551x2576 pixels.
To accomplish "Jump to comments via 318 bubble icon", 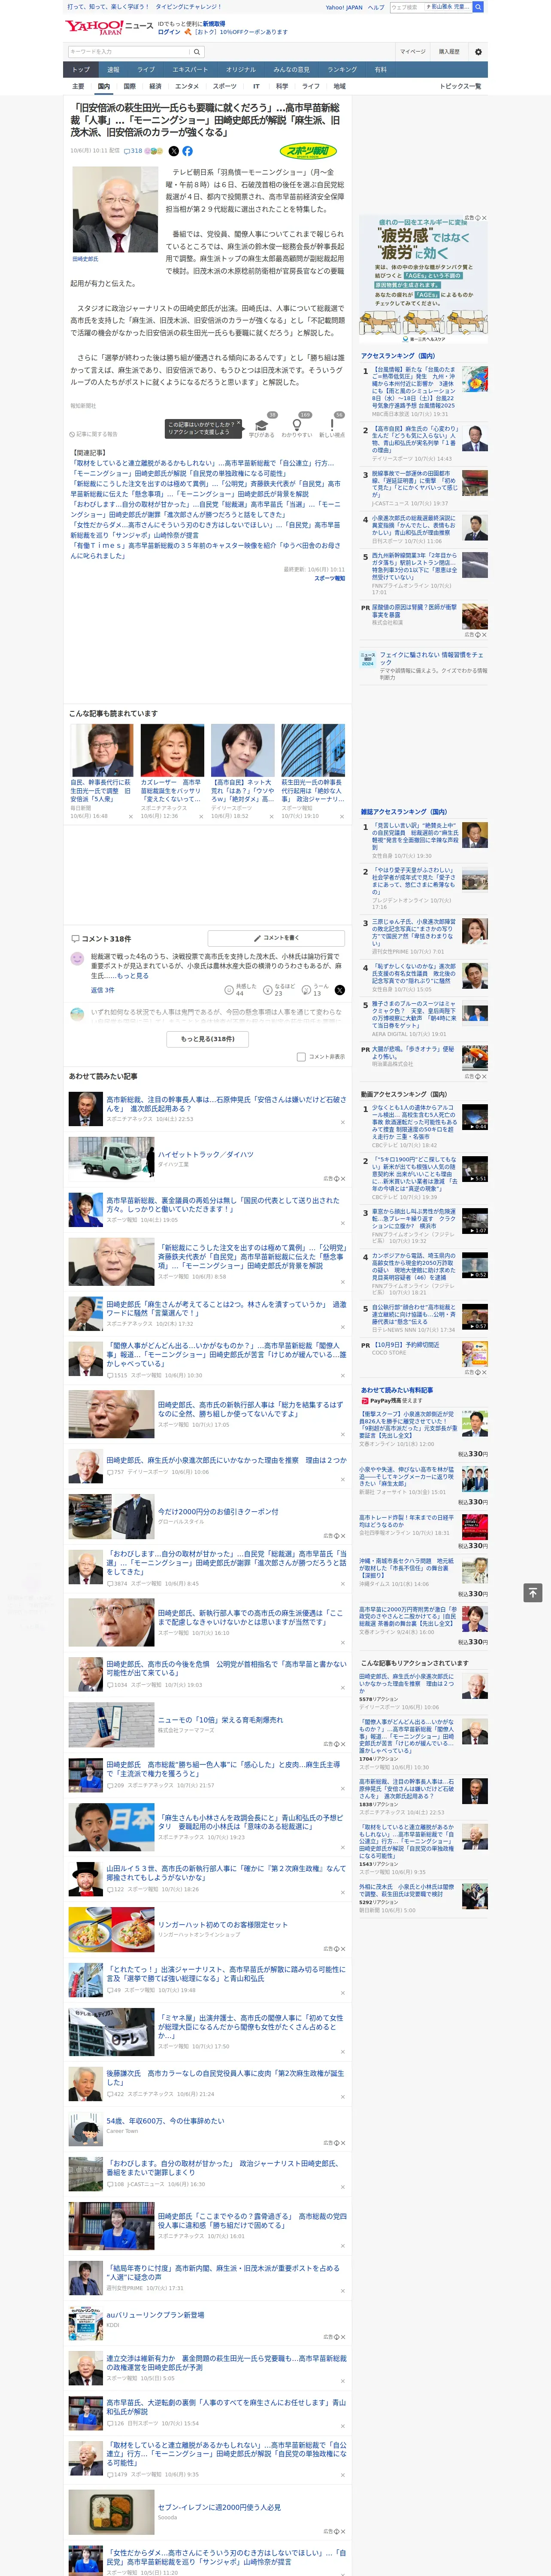I will point(133,151).
